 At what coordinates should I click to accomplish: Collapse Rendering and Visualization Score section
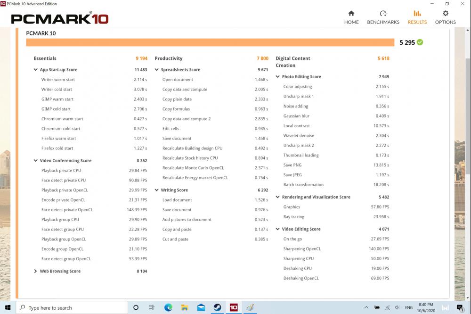pos(277,197)
